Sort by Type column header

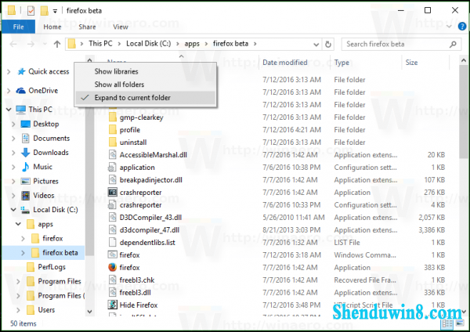click(342, 63)
